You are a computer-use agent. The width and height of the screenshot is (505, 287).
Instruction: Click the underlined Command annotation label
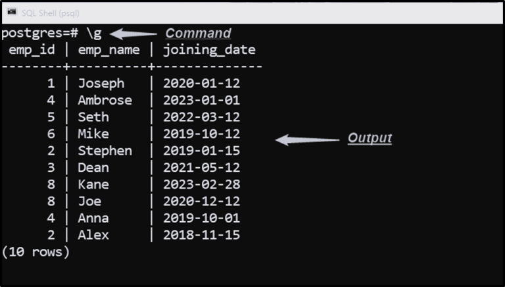(x=198, y=33)
